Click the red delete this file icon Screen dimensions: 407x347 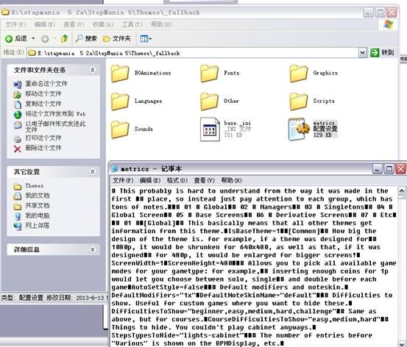[x=18, y=149]
